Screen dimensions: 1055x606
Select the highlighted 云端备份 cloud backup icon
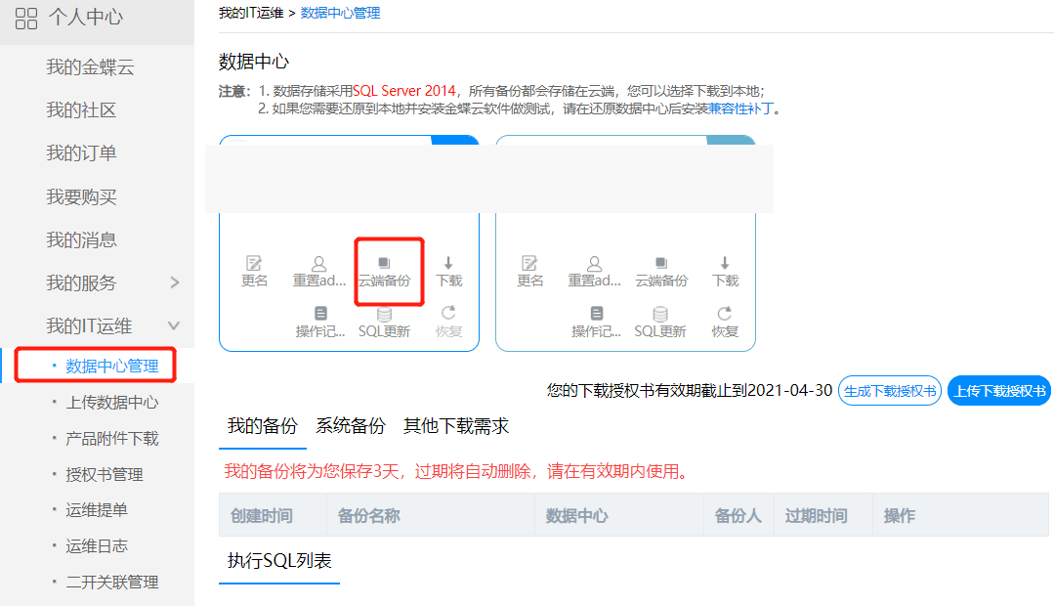coord(385,271)
